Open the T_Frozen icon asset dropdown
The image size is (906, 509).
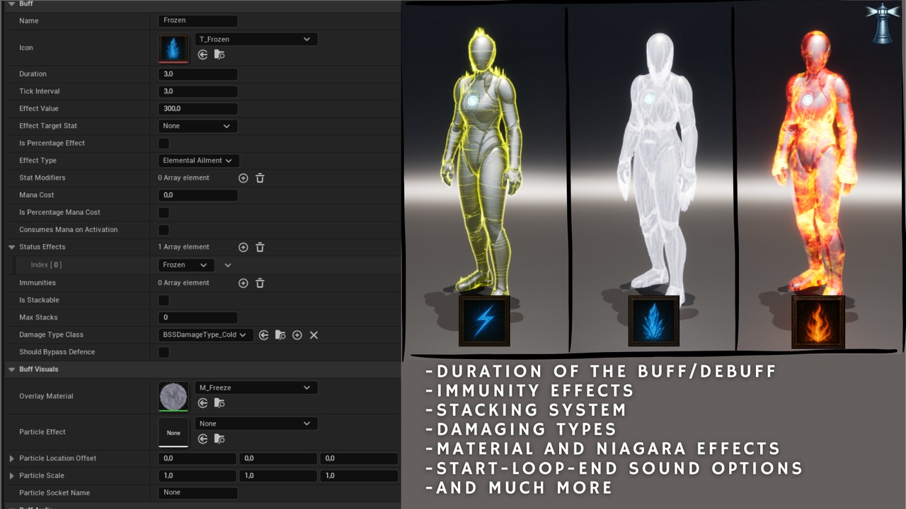pyautogui.click(x=256, y=40)
